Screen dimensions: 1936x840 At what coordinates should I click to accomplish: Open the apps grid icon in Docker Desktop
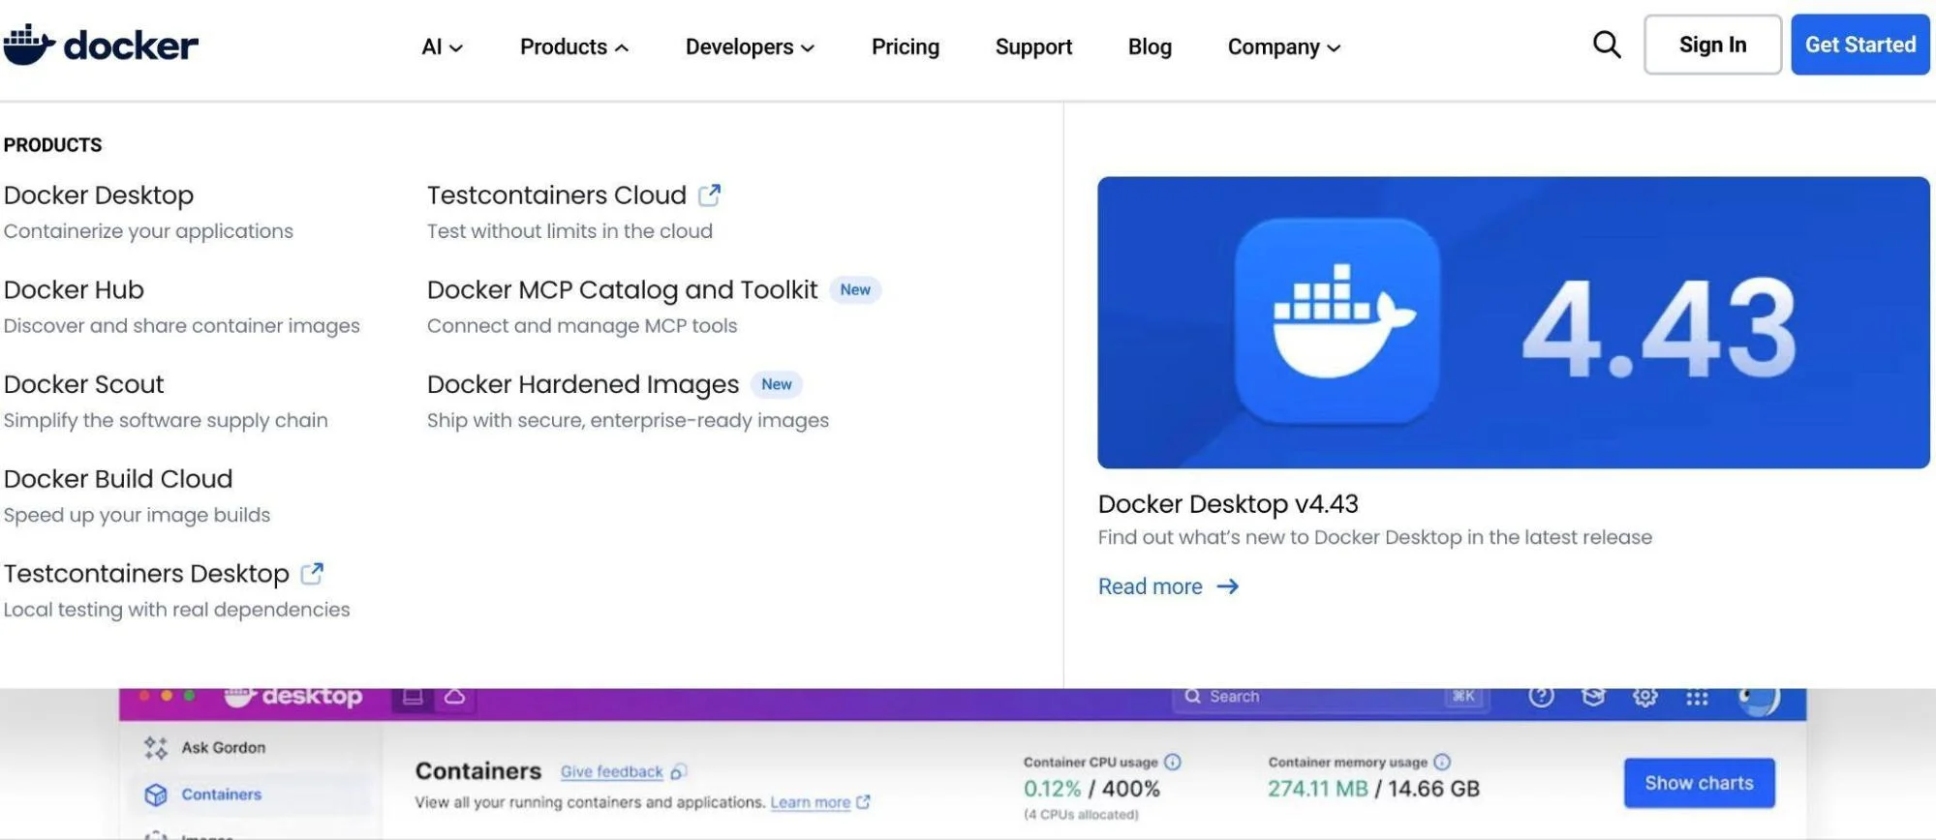pyautogui.click(x=1697, y=697)
